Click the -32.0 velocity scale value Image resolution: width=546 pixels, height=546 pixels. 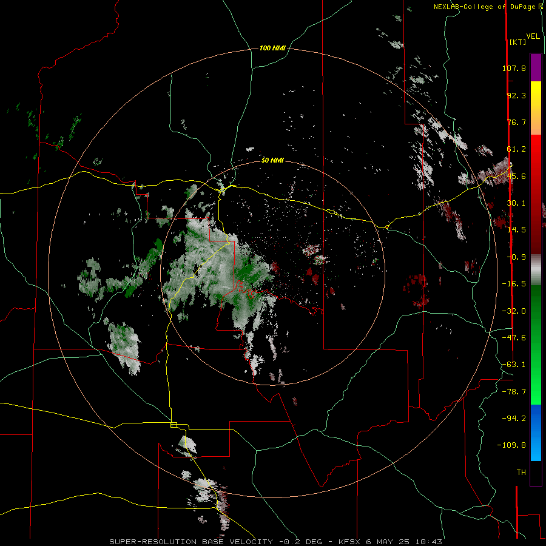[514, 311]
